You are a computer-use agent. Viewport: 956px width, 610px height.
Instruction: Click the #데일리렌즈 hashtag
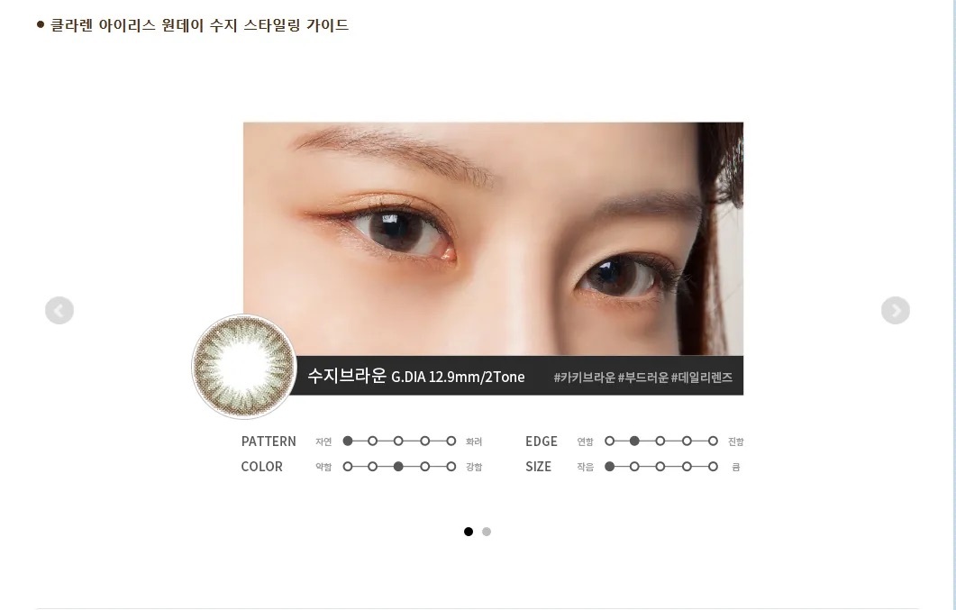702,378
